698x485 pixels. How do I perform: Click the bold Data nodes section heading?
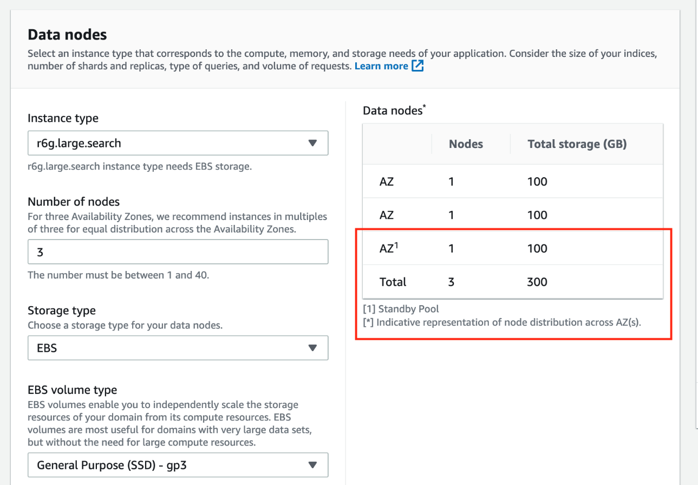tap(67, 35)
